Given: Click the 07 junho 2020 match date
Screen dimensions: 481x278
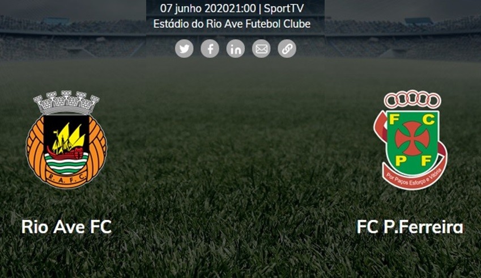Looking at the screenshot, I should click(197, 9).
